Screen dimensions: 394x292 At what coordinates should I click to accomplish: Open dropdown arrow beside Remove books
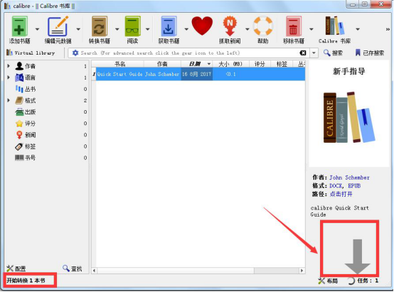tap(312, 29)
